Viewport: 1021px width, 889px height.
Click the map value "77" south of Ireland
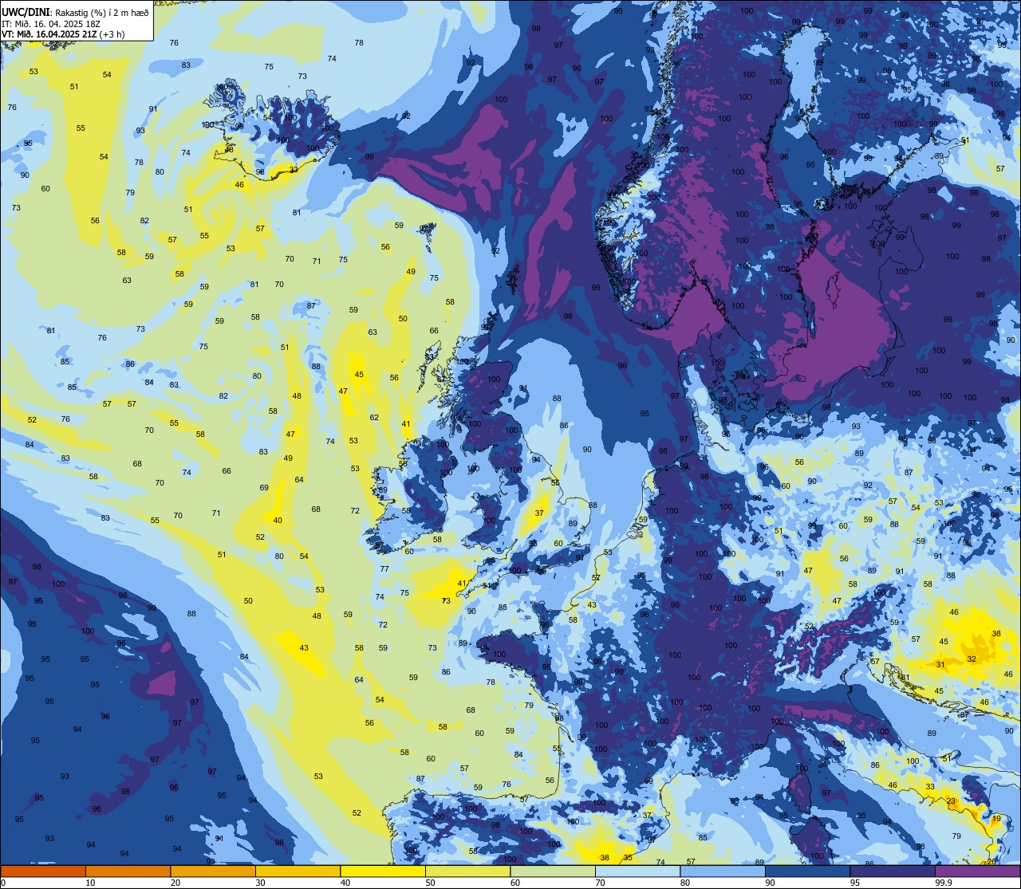pyautogui.click(x=384, y=569)
